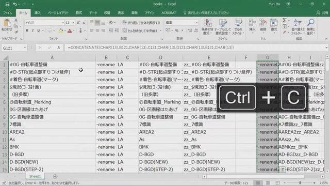Click Cell Styles (セルのスタイル)
330x186 pixels.
(238, 26)
